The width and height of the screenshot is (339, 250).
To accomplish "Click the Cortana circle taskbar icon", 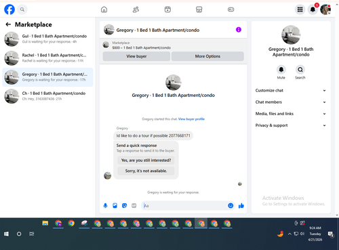I will tap(19, 234).
